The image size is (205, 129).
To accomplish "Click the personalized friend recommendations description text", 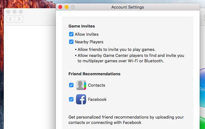I will (126, 120).
